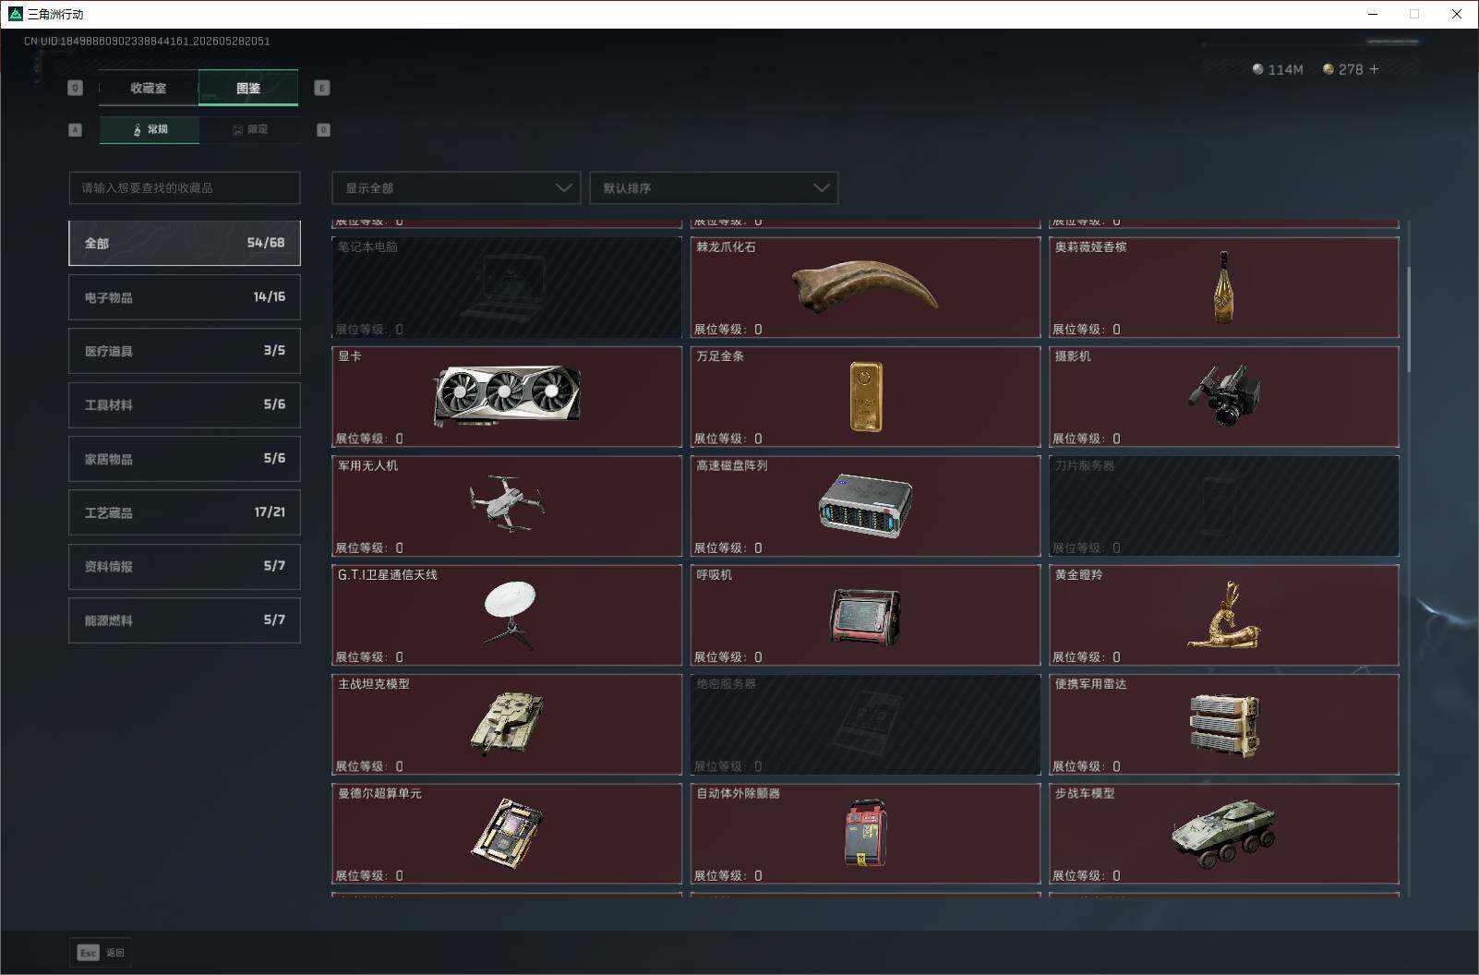Choose the 黄金瞪羚 golden gazelle statue
Viewport: 1479px width, 975px height.
click(x=1223, y=615)
